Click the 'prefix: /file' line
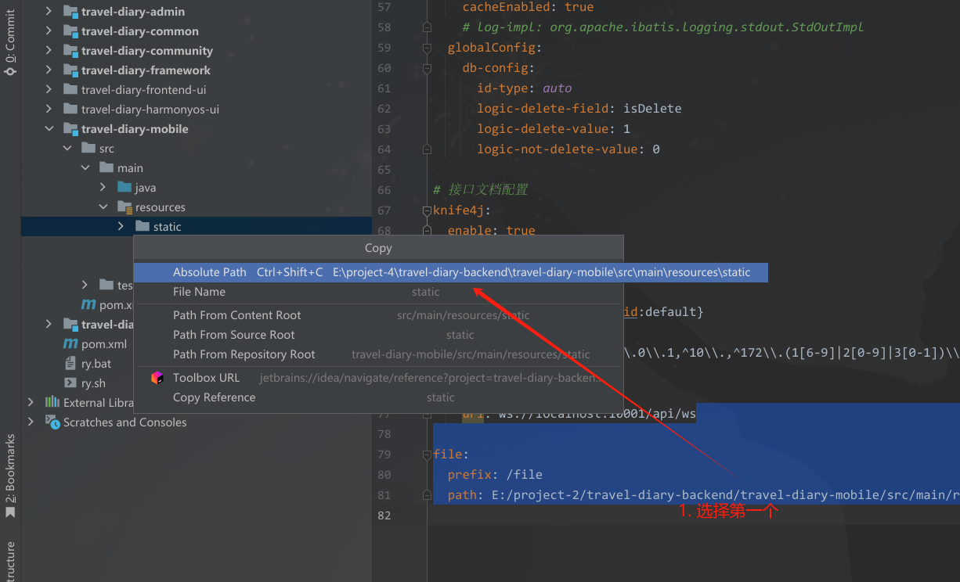Screen dimensions: 960x582 click(x=495, y=475)
